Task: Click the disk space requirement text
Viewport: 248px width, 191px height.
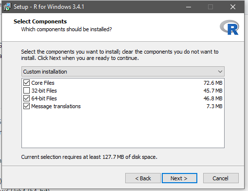Action: (x=89, y=157)
